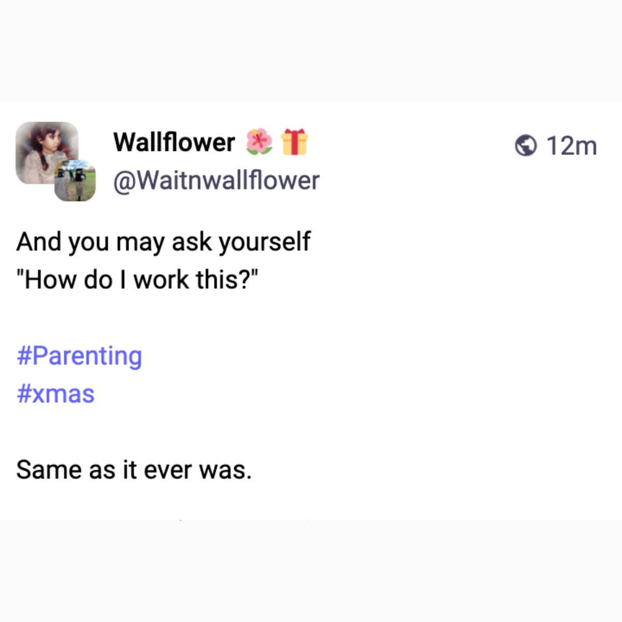This screenshot has width=622, height=622.
Task: Visit the @Waitnwallflower handle
Action: tap(216, 180)
